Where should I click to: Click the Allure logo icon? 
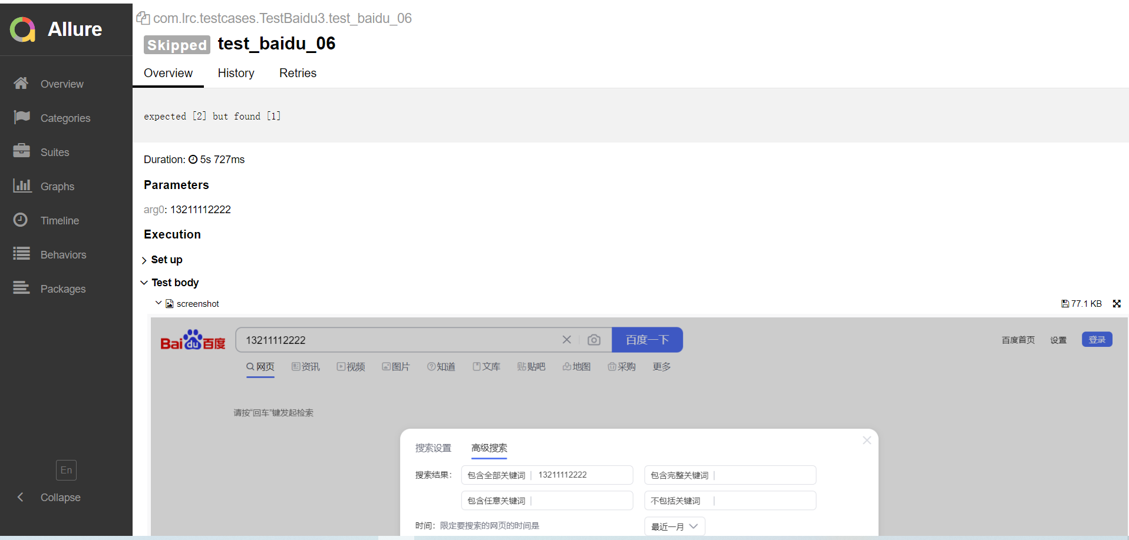(x=22, y=29)
